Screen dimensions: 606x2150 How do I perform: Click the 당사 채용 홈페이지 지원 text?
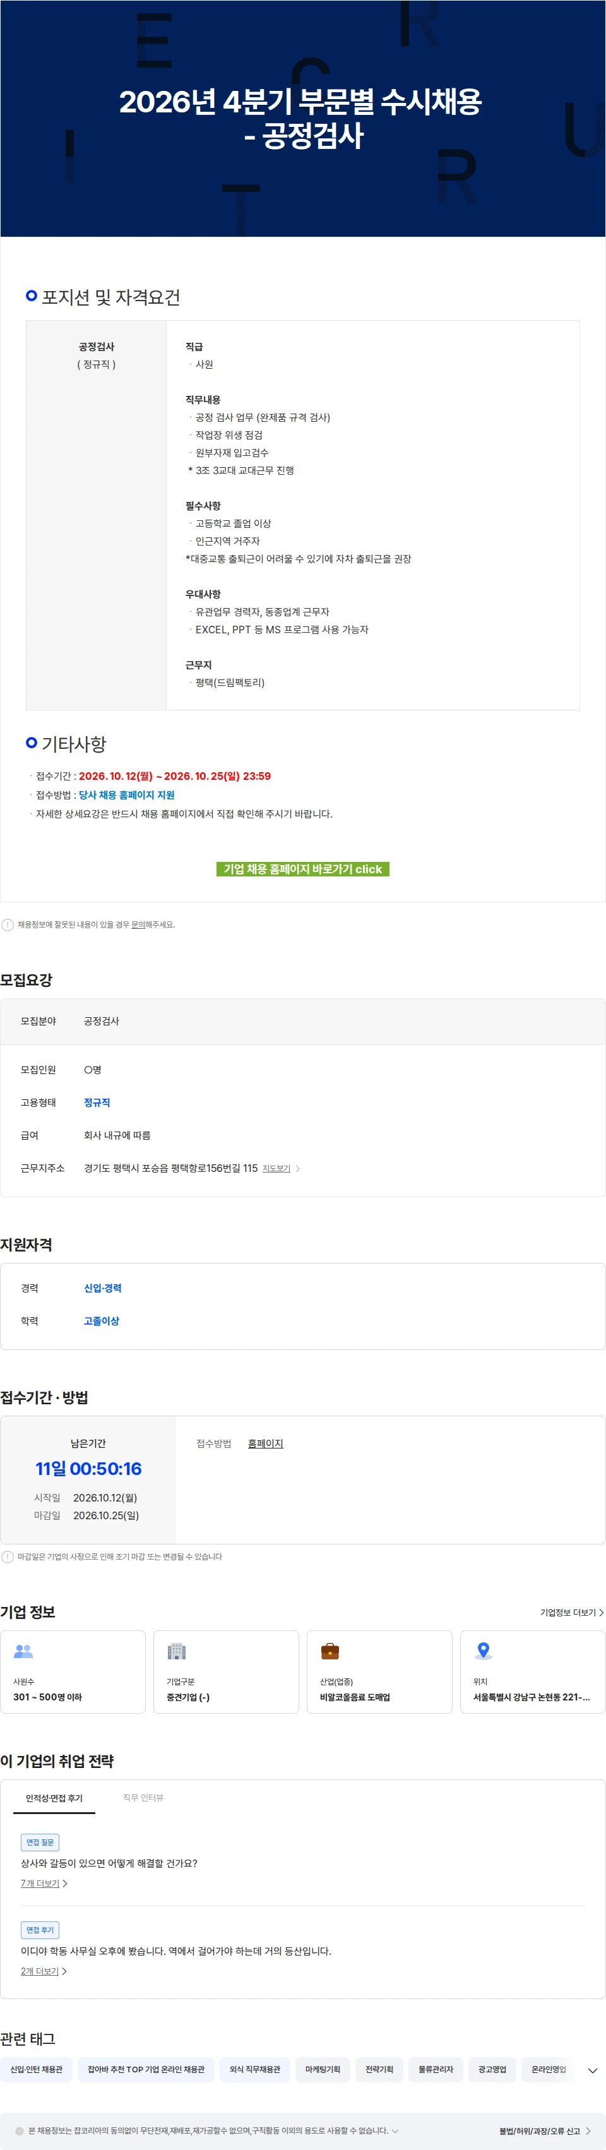pos(126,794)
